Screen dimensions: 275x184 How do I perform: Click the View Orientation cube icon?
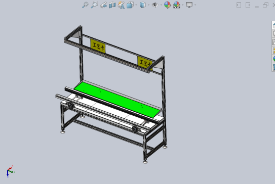(130, 5)
